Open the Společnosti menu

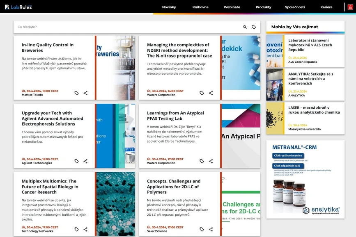(x=295, y=7)
